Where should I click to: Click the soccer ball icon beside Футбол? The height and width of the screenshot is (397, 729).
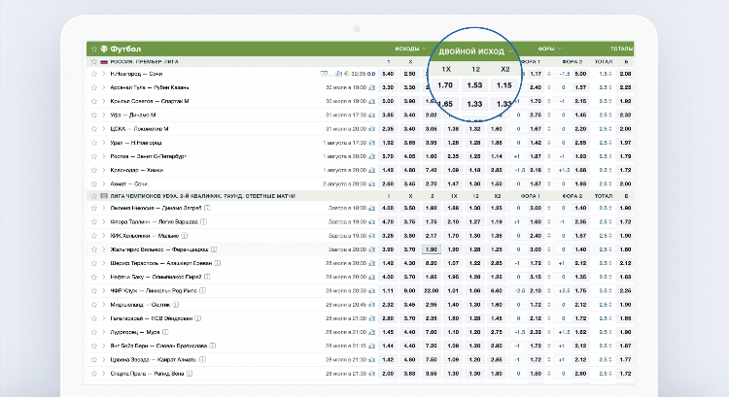click(x=104, y=49)
